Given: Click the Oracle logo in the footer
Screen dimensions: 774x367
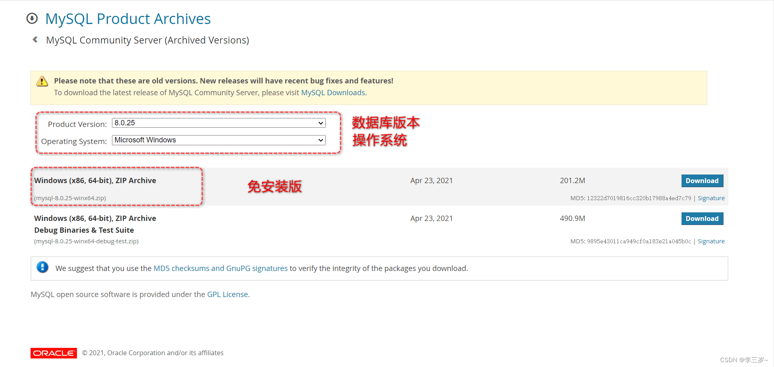Looking at the screenshot, I should click(x=54, y=353).
